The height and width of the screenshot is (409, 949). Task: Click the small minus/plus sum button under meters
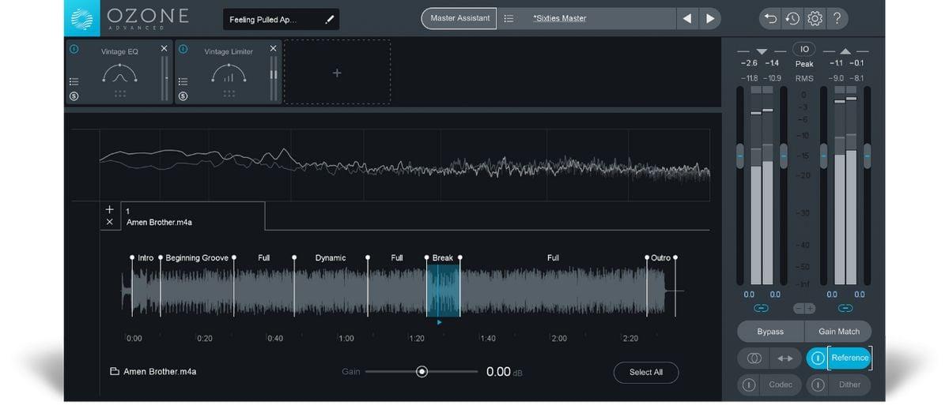point(804,308)
